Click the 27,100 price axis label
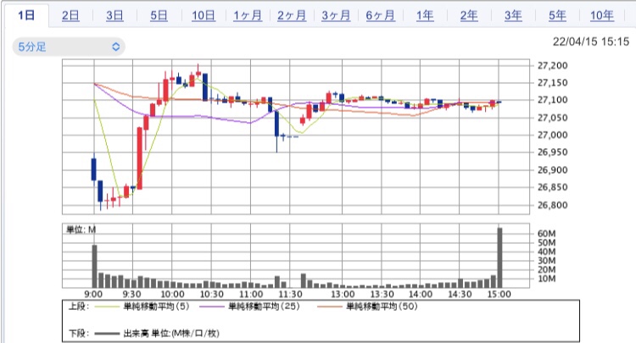Image resolution: width=636 pixels, height=343 pixels. point(552,100)
